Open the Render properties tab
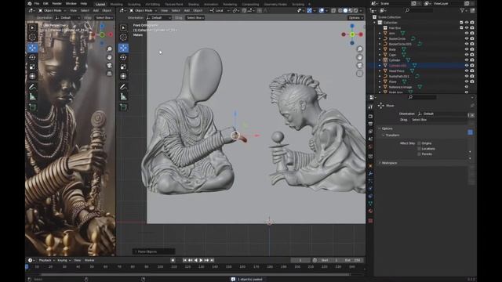The image size is (502, 282). [370, 117]
